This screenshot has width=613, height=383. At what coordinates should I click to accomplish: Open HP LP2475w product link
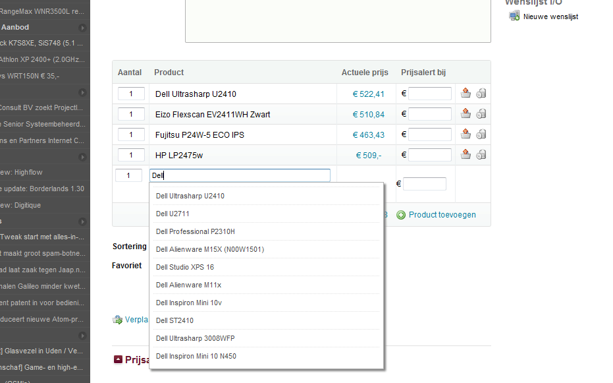178,156
